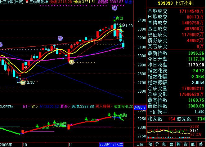Viewport: 206px width, 147px height.
Task: Click the 国债成交 value 1409750万
Action: tap(193, 23)
